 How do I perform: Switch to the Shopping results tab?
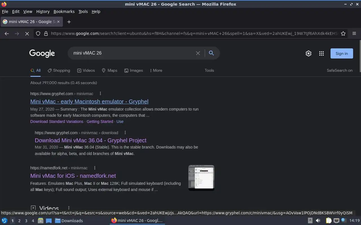click(59, 70)
